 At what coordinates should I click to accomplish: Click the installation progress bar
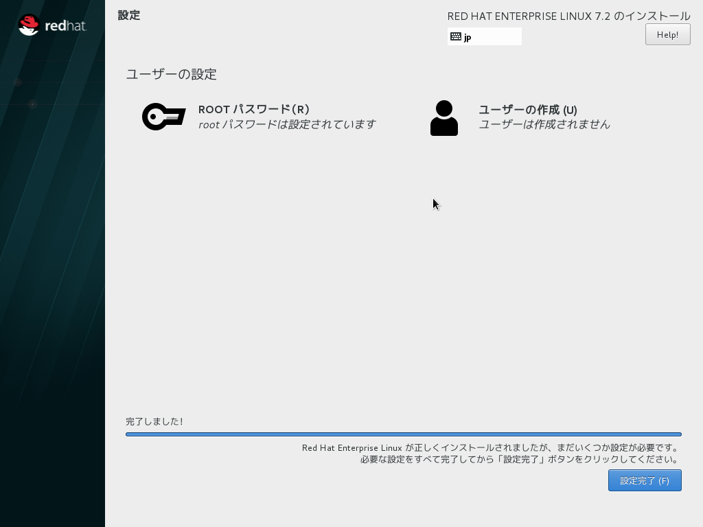pyautogui.click(x=404, y=434)
